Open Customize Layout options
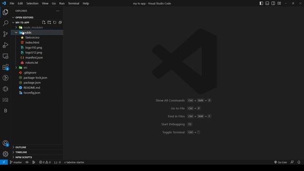This screenshot has height=171, width=304. [279, 3]
